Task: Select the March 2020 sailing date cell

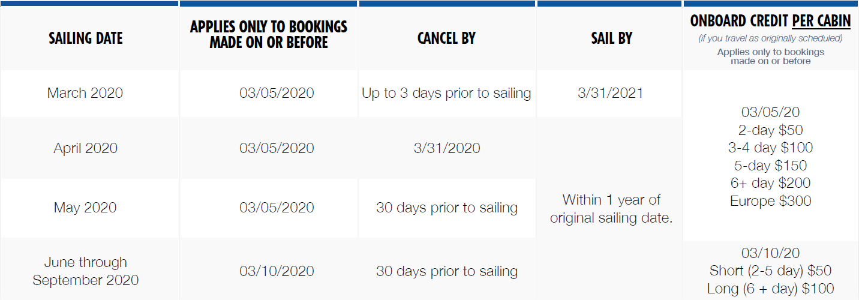Action: pyautogui.click(x=85, y=93)
